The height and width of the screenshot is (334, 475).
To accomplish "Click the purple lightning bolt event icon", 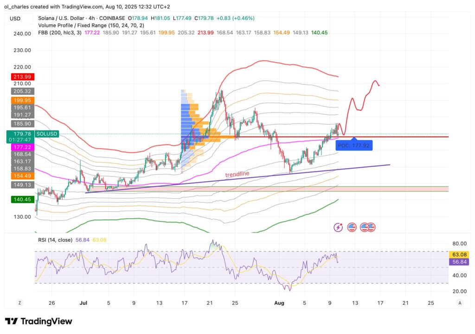I will click(x=339, y=227).
